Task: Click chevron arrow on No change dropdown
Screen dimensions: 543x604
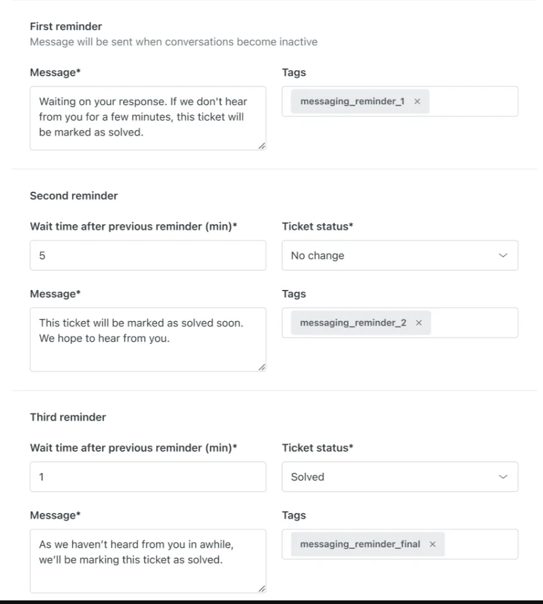Action: (503, 256)
